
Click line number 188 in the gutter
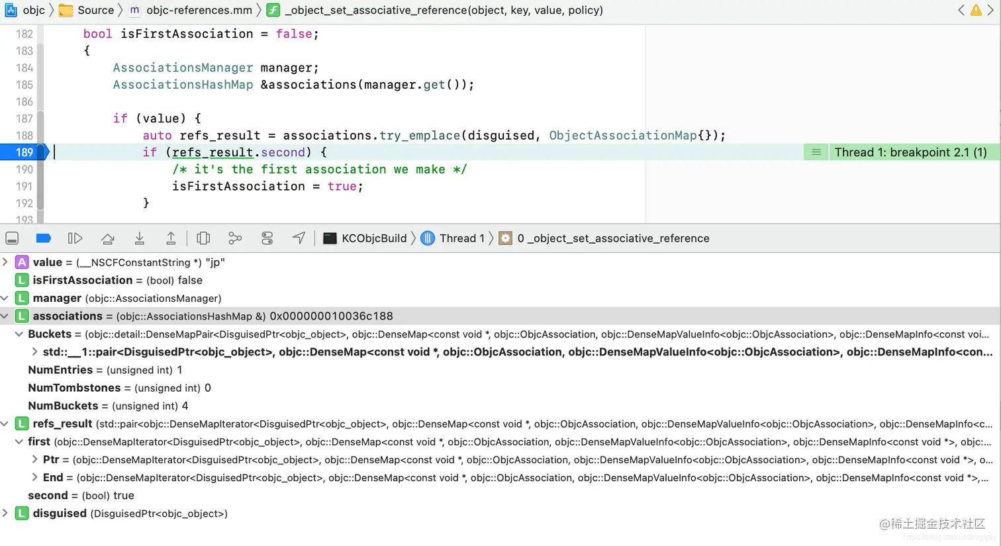[24, 136]
